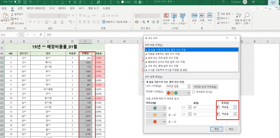Click the fill color bucket icon
Image resolution: width=280 pixels, height=138 pixels.
pyautogui.click(x=55, y=22)
